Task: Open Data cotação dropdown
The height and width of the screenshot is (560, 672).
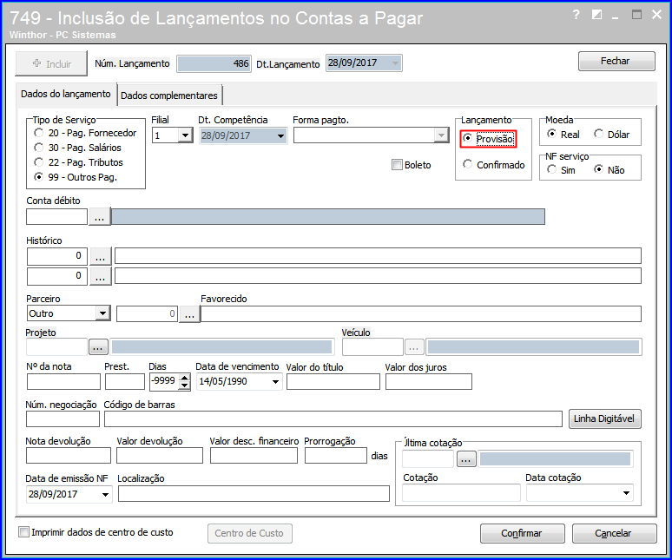Action: click(x=626, y=493)
